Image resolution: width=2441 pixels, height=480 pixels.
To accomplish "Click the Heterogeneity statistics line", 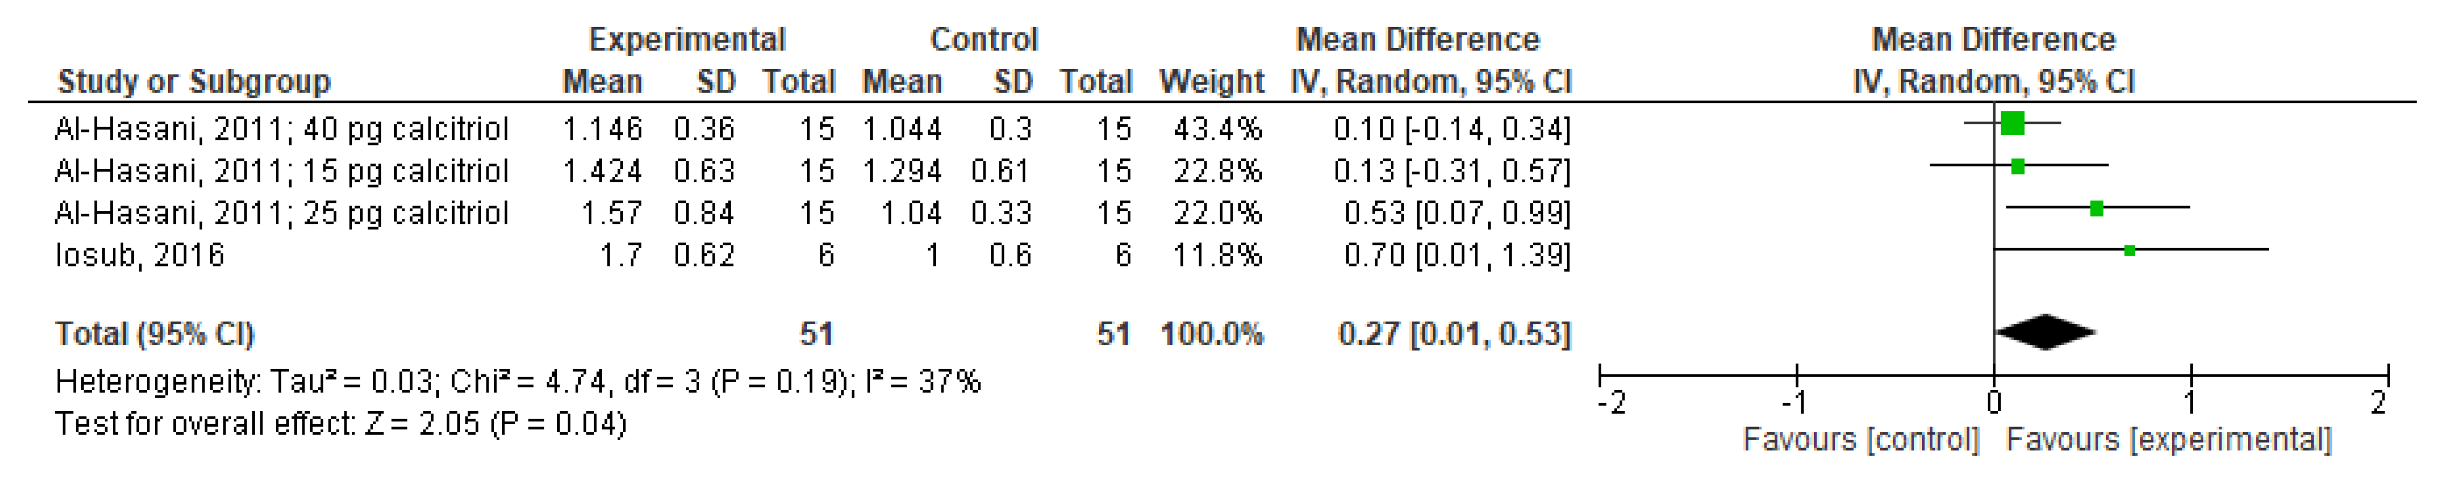I will point(517,382).
